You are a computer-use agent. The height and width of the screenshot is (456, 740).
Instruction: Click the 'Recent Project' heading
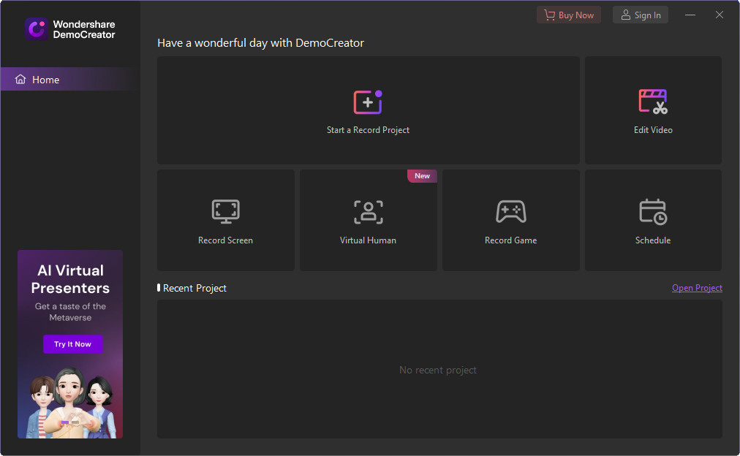point(195,288)
